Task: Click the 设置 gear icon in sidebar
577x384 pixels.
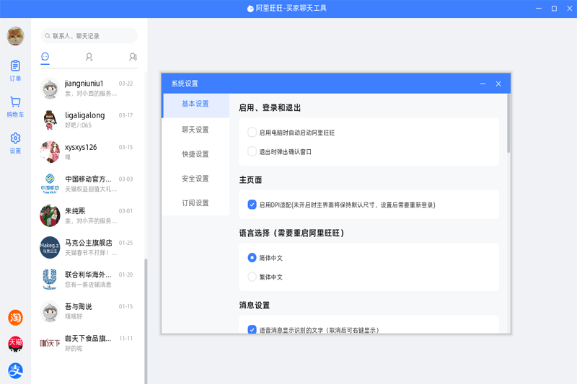Action: pyautogui.click(x=15, y=143)
